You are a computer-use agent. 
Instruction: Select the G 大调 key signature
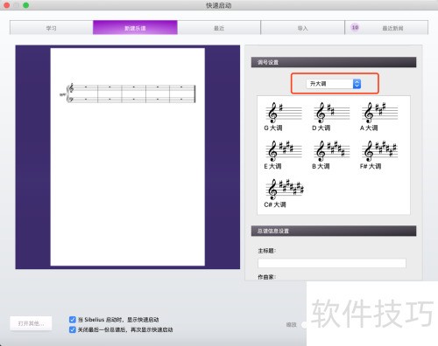point(283,116)
